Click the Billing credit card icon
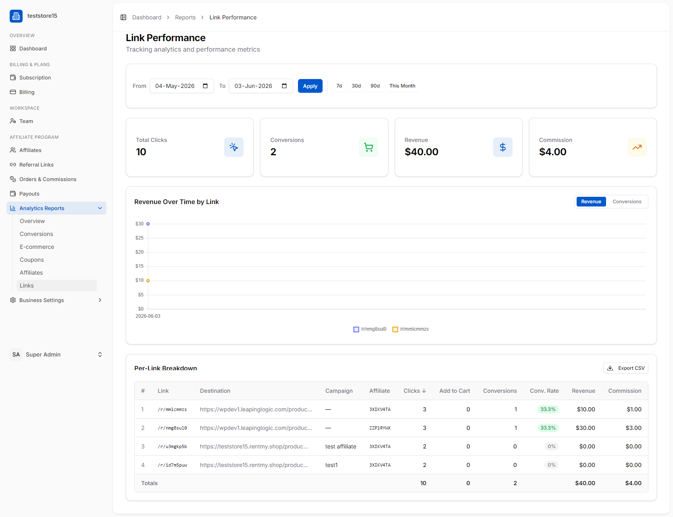Viewport: 673px width, 517px height. pos(13,92)
